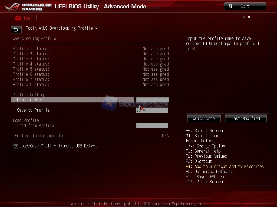
Task: Select the first page indicator dot
Action: click(244, 17)
